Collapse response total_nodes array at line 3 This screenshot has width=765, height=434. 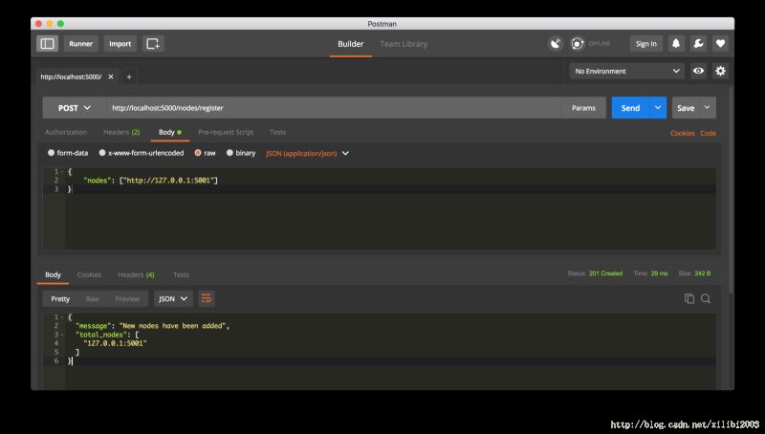pyautogui.click(x=62, y=335)
